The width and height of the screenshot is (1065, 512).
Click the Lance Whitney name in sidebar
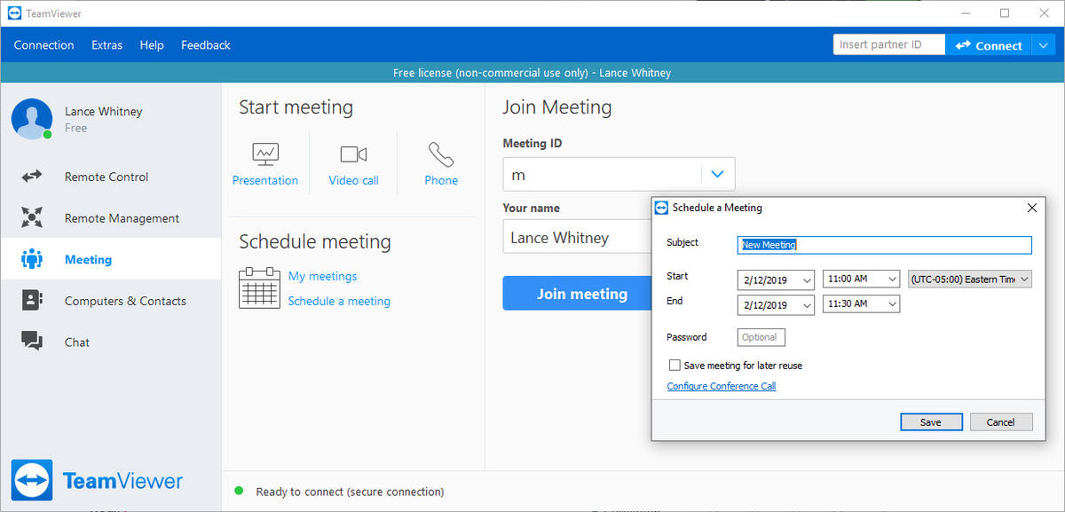tap(103, 112)
